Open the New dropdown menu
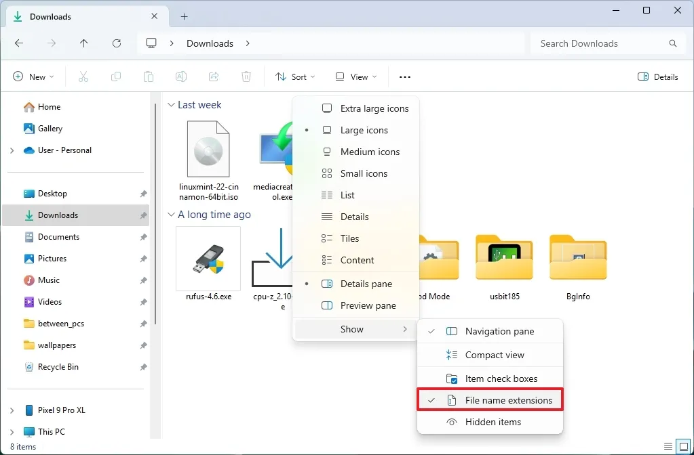694x455 pixels. coord(33,77)
